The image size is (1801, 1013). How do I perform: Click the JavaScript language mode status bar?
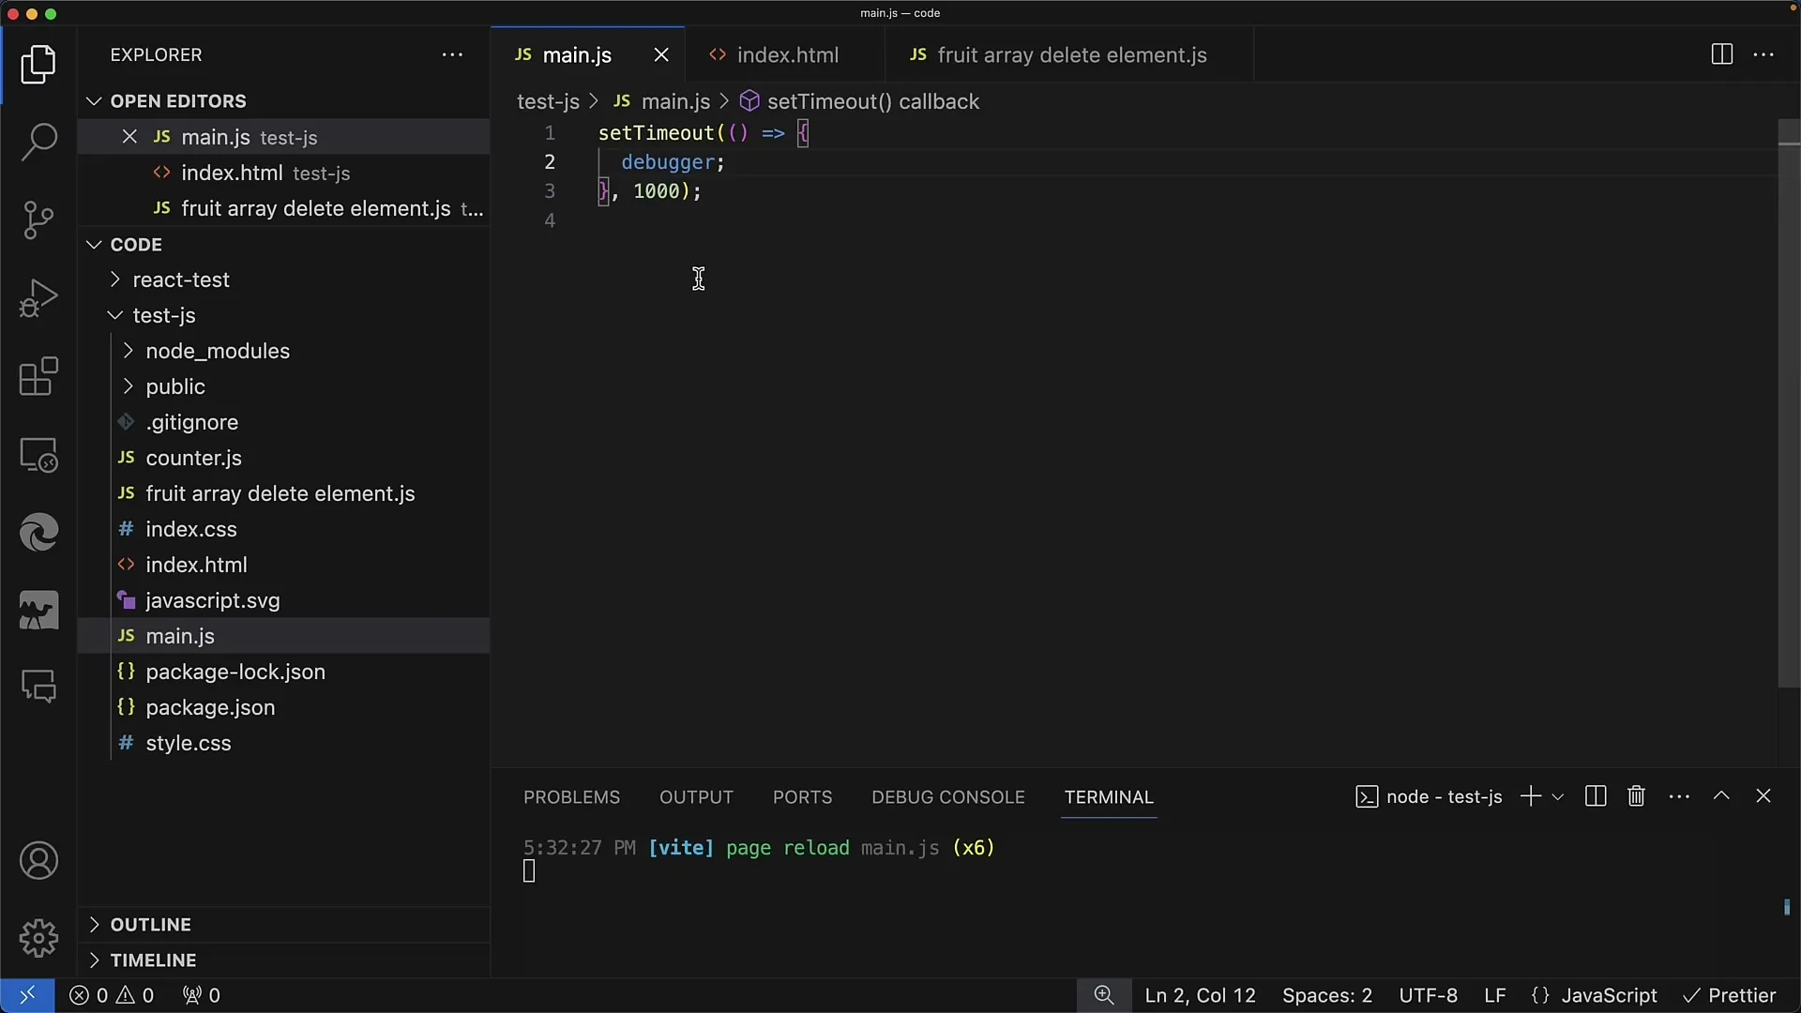[x=1610, y=996]
